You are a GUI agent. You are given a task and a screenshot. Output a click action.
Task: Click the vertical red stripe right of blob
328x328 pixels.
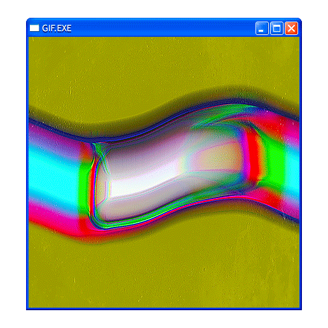(x=253, y=157)
